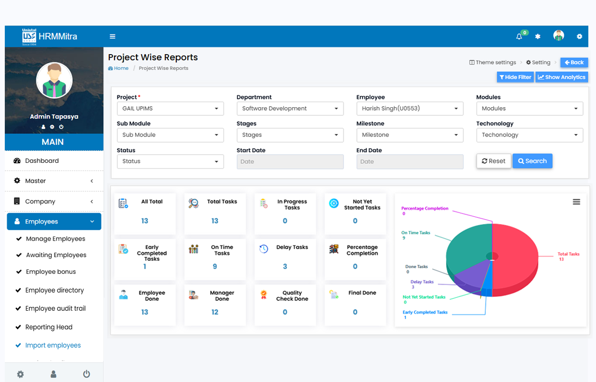Open the Project dropdown showing GAIL UPIMS

[170, 109]
